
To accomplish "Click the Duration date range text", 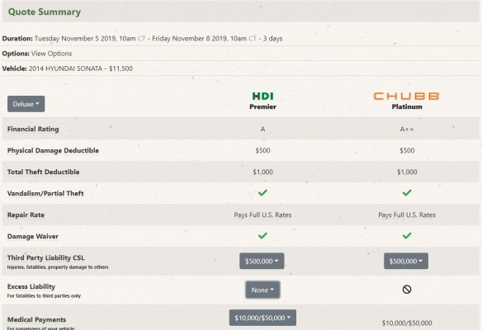I will click(158, 39).
